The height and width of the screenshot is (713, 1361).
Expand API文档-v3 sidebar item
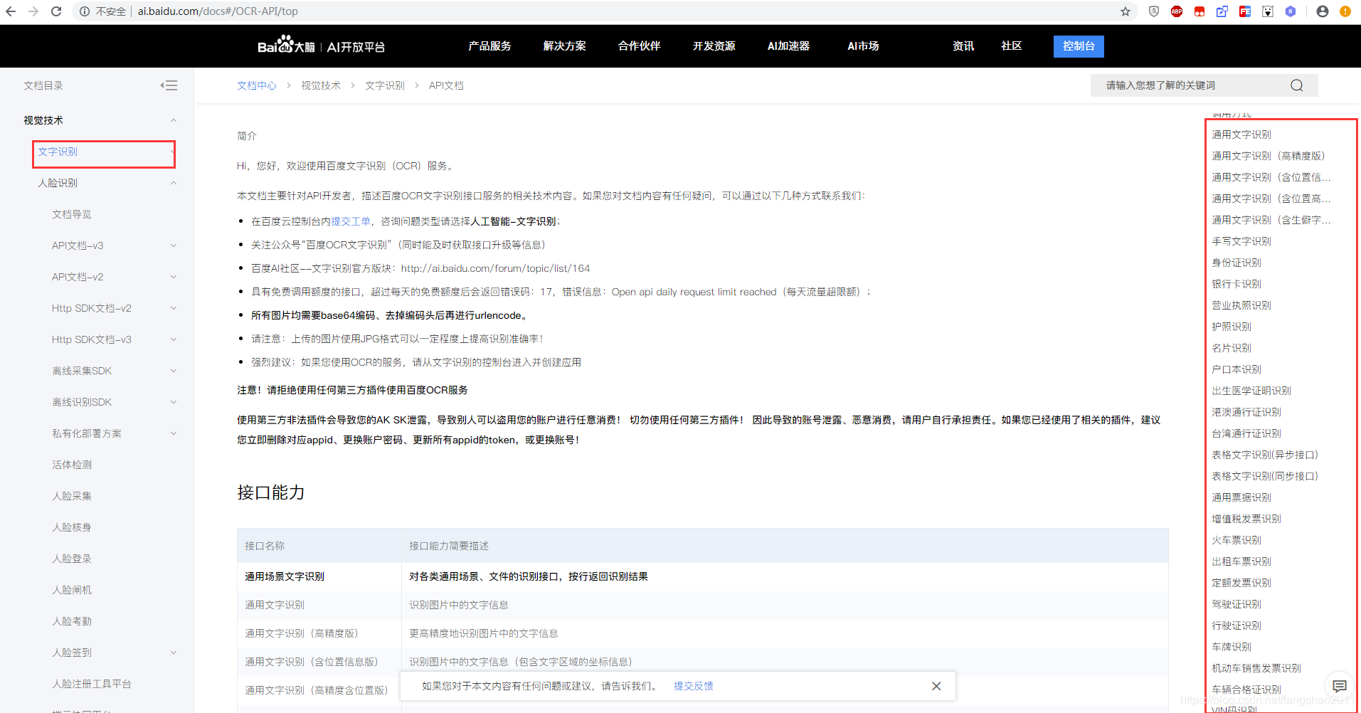coord(173,245)
